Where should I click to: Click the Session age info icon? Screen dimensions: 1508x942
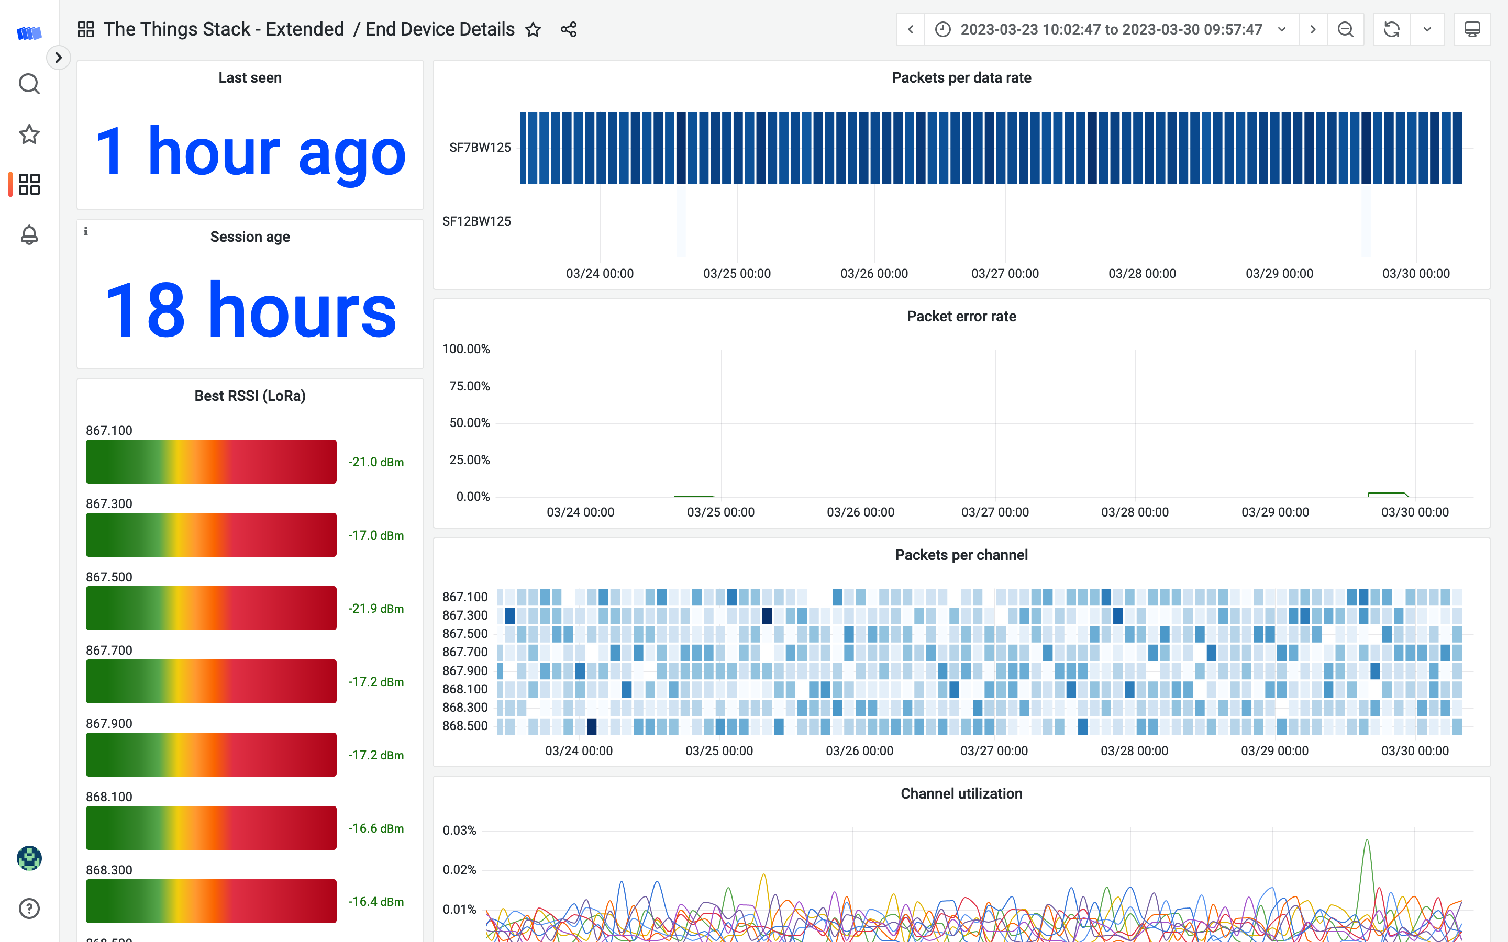point(85,232)
